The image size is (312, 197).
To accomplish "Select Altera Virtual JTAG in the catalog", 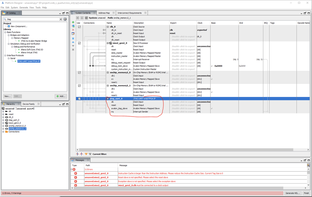I will [29, 53].
